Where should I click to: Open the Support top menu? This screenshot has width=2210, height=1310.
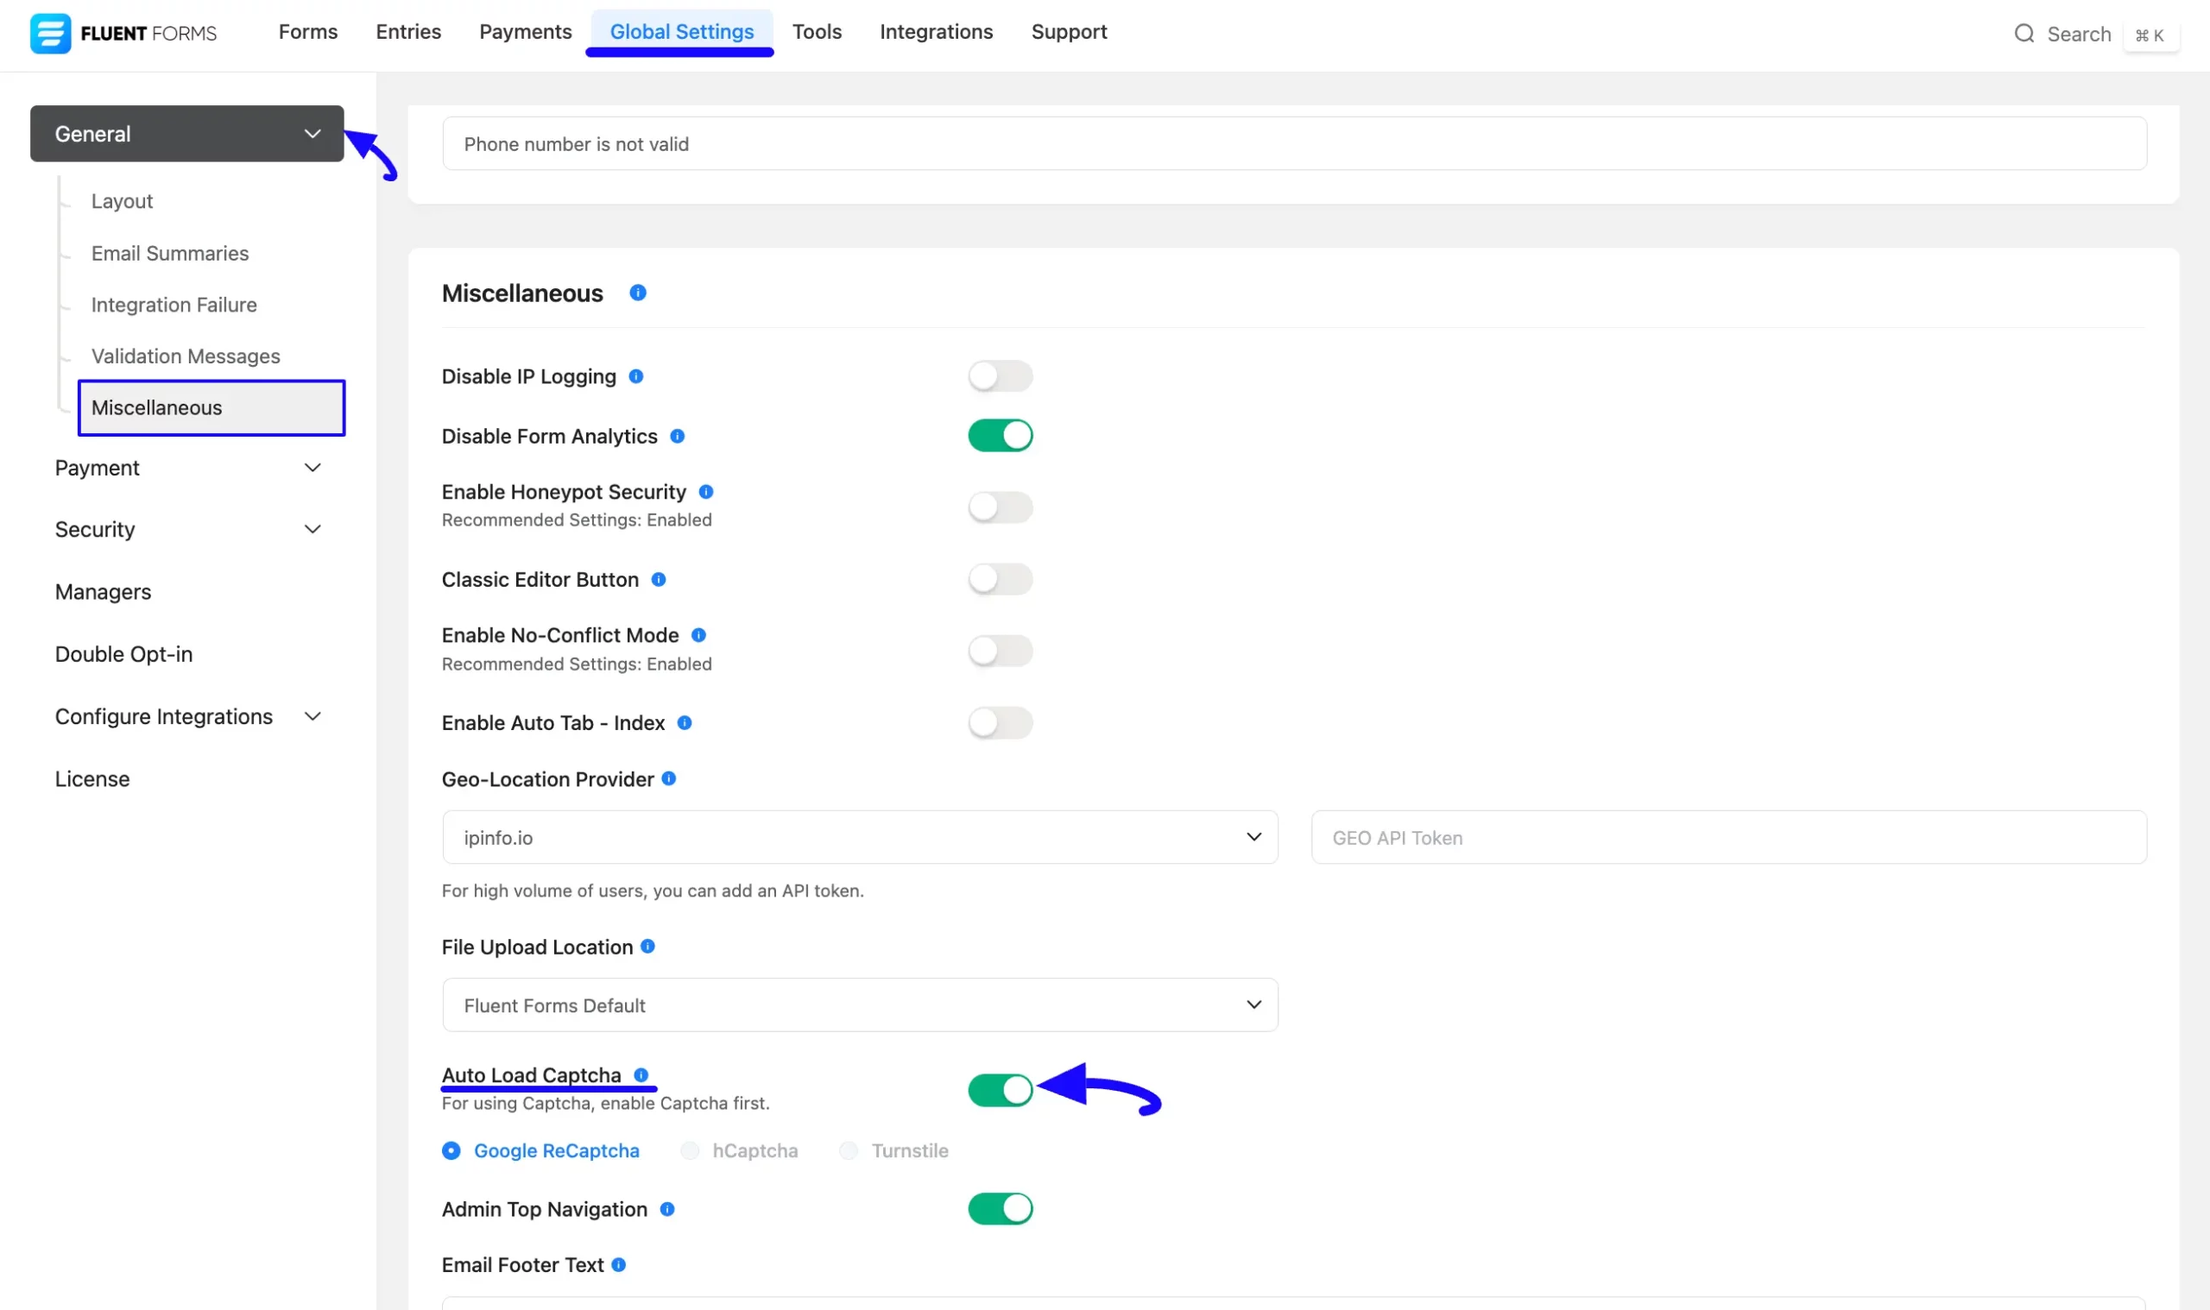click(1069, 33)
